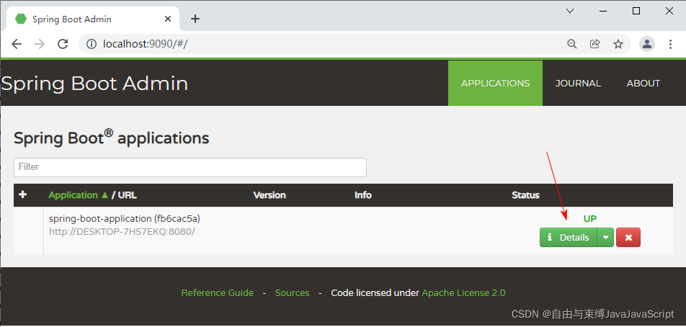
Task: Click the plus icon in table header
Action: [23, 194]
